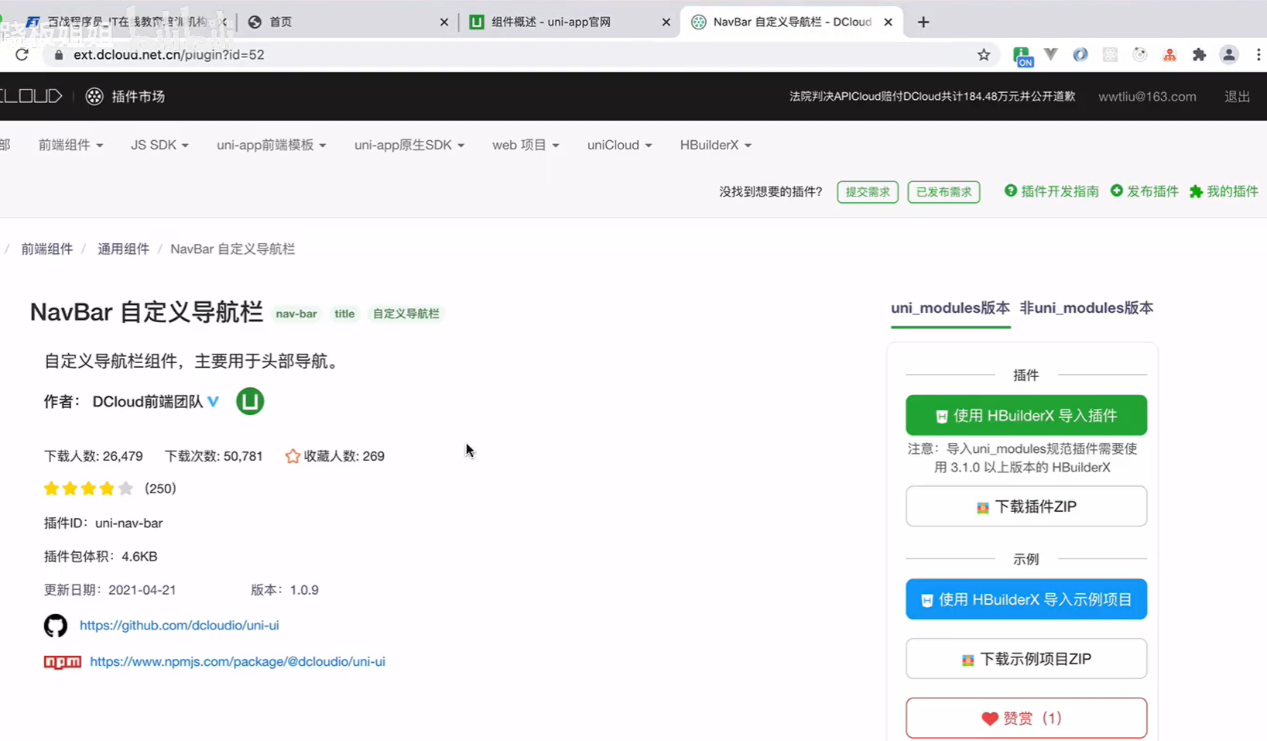Open the Chrome extensions puzzle icon

point(1199,54)
